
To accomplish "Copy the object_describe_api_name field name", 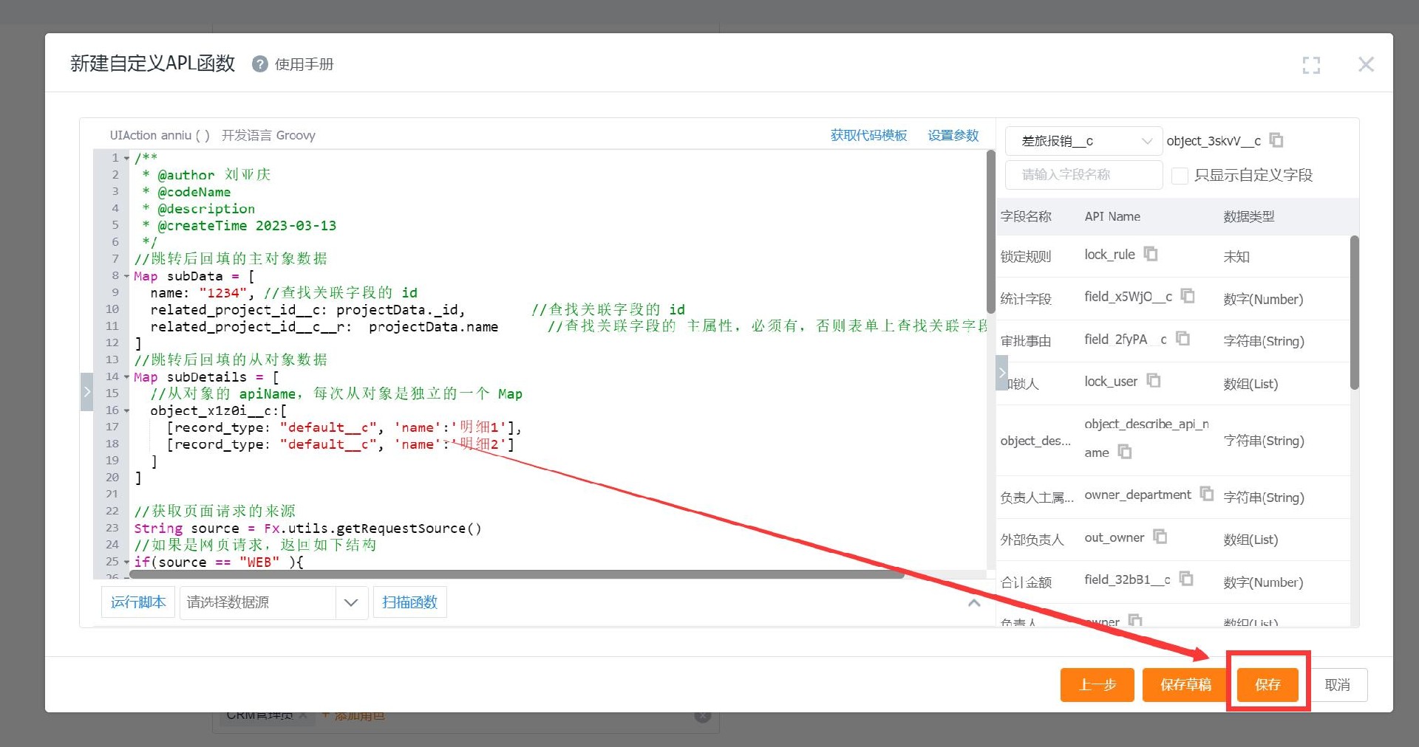I will [1125, 451].
